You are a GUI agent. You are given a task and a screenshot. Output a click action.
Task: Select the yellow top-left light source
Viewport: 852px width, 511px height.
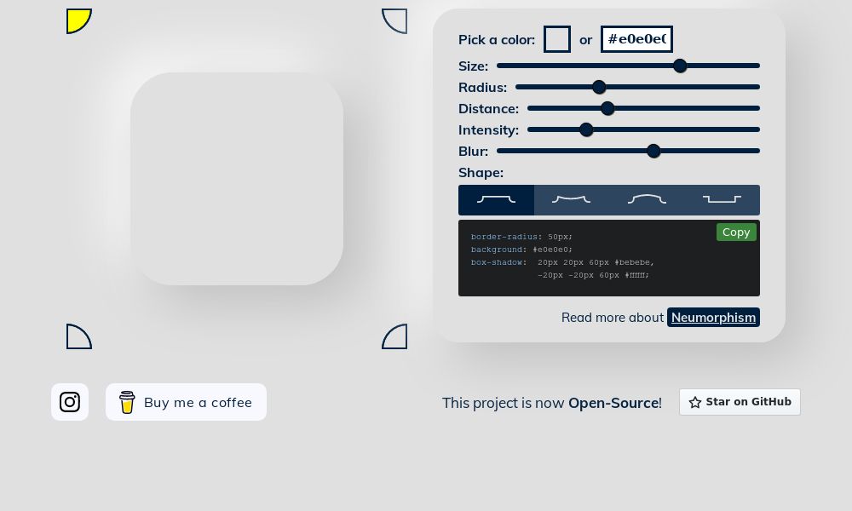78,20
